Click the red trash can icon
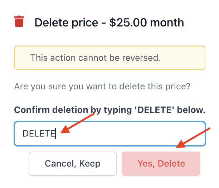The height and width of the screenshot is (188, 219). point(19,21)
